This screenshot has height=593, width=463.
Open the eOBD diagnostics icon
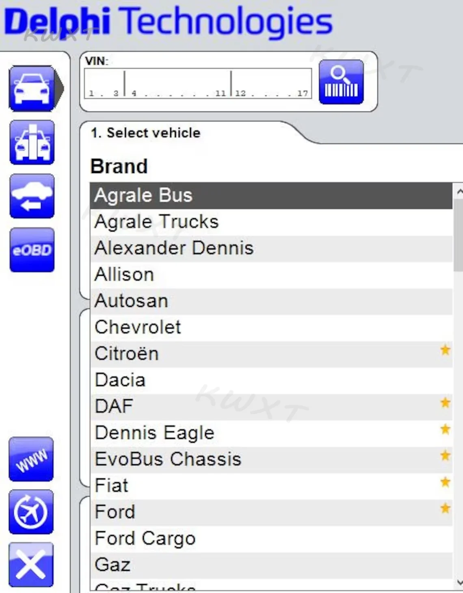[32, 250]
